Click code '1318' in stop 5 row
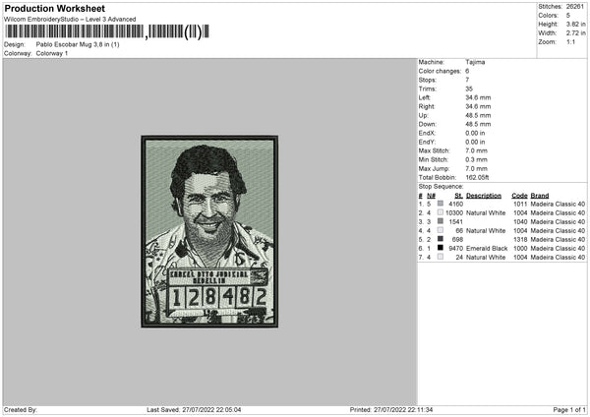 [520, 239]
